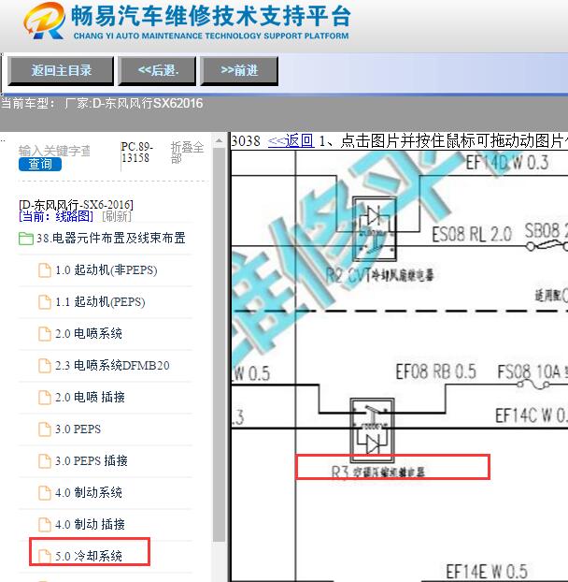
Task: Click the sidebar vertical scrollbar thumb
Action: 219,345
